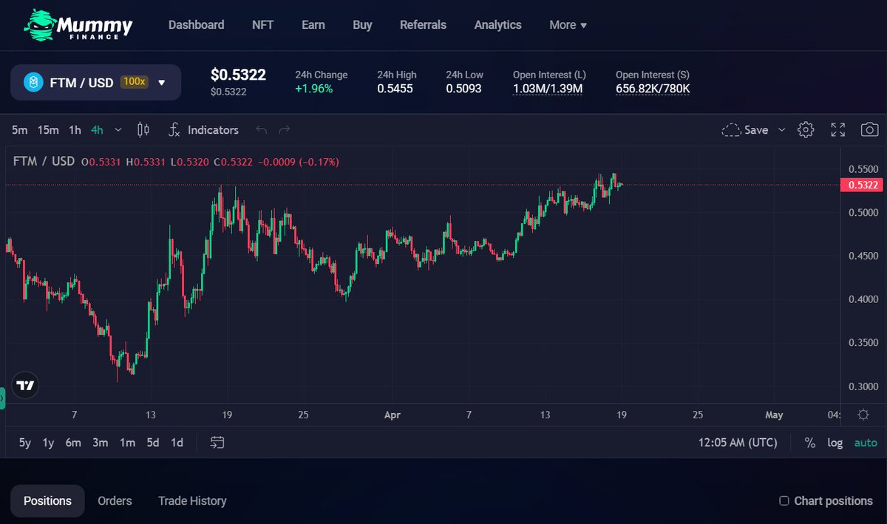Click the TradingView logo on chart

(26, 385)
